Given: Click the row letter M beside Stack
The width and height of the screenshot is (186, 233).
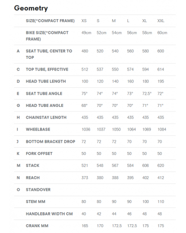Looking at the screenshot, I should tap(19, 165).
